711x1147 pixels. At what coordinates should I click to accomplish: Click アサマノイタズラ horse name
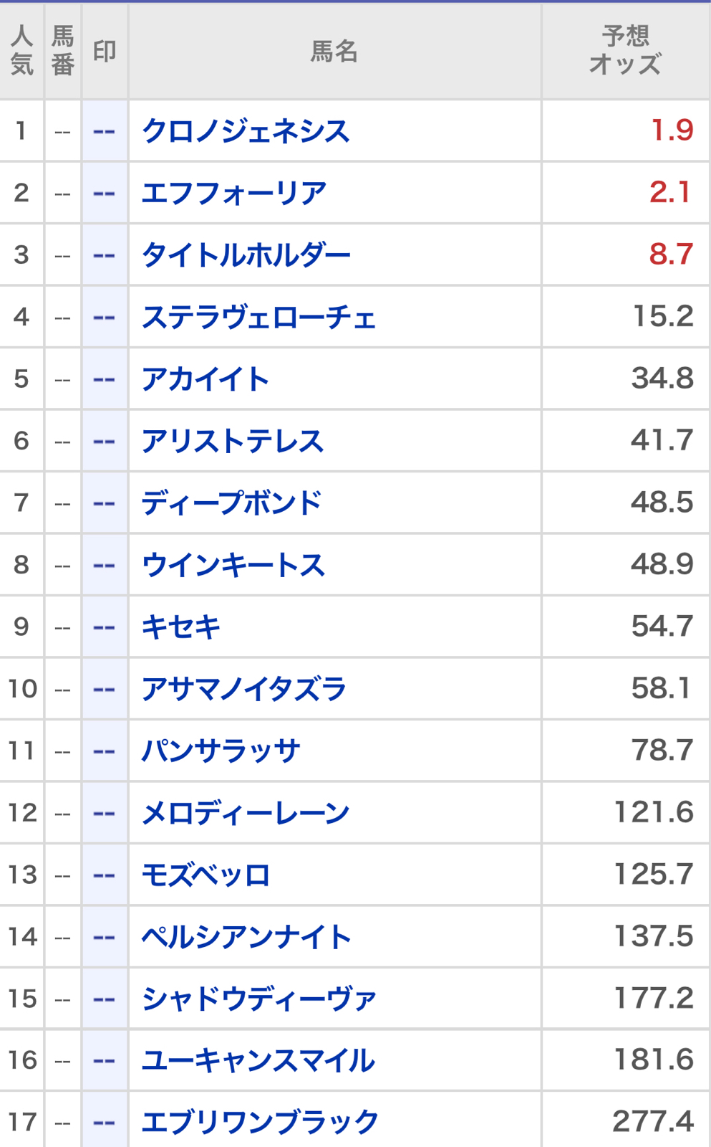point(244,689)
